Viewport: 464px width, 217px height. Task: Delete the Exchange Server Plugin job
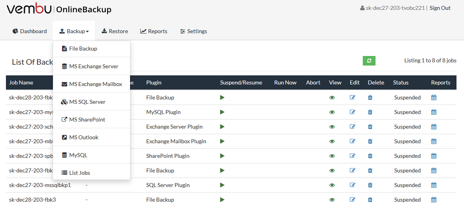(370, 127)
